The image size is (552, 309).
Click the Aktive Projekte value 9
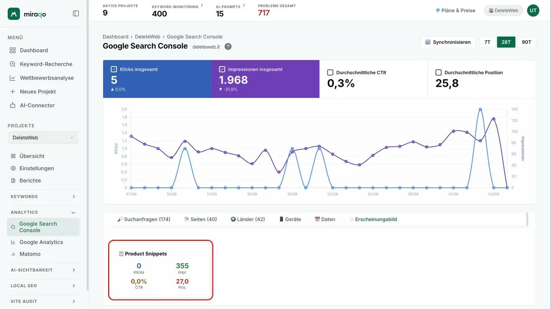(105, 13)
